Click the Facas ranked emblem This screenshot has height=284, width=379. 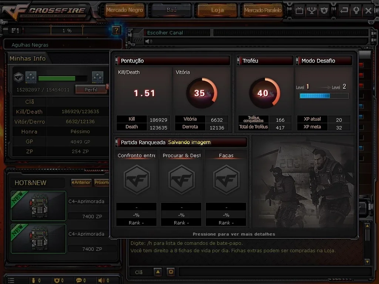pyautogui.click(x=226, y=180)
